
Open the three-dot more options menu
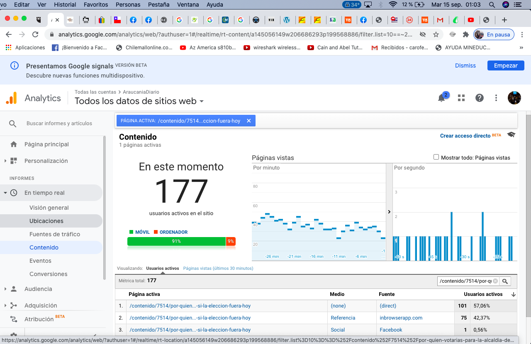click(496, 98)
